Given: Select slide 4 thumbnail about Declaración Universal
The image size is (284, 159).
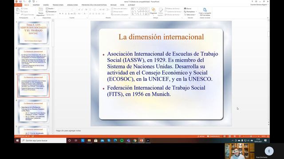Looking at the screenshot, I should (x=33, y=111).
